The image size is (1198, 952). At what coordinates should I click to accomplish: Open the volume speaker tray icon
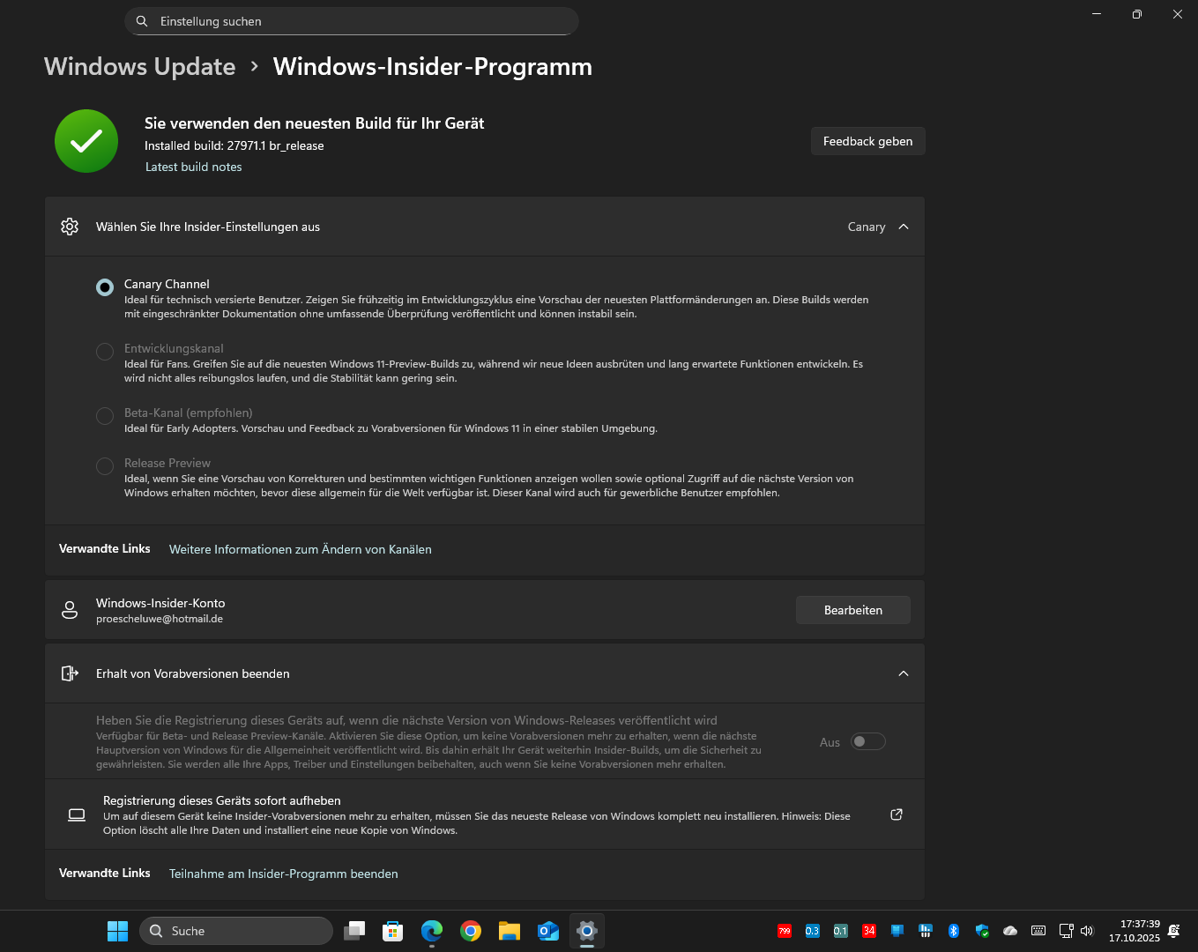1087,931
